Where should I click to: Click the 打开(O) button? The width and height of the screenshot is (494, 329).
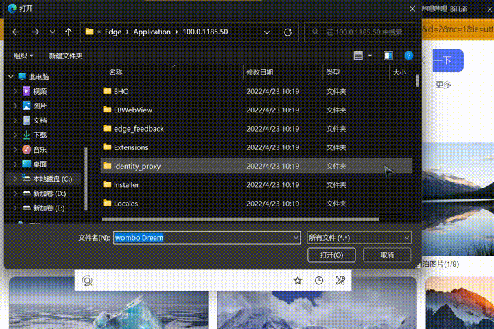point(332,255)
